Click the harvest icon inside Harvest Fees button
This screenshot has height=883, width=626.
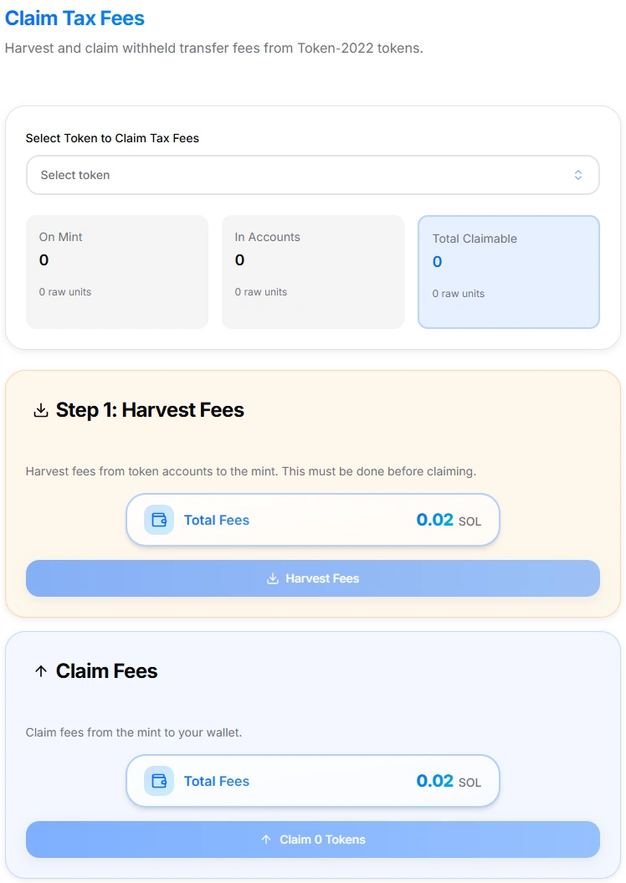point(272,578)
